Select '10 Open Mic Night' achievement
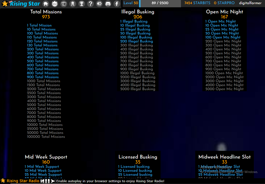This screenshot has width=265, height=184. (x=222, y=25)
